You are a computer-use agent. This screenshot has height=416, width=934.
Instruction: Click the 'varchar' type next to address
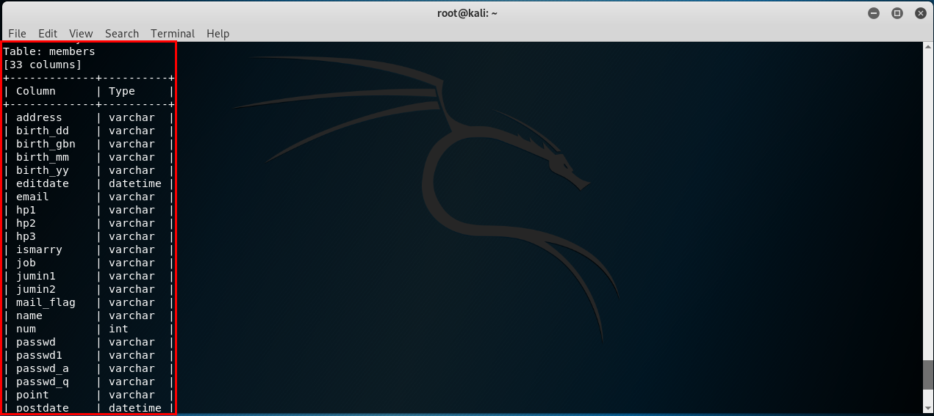click(132, 117)
